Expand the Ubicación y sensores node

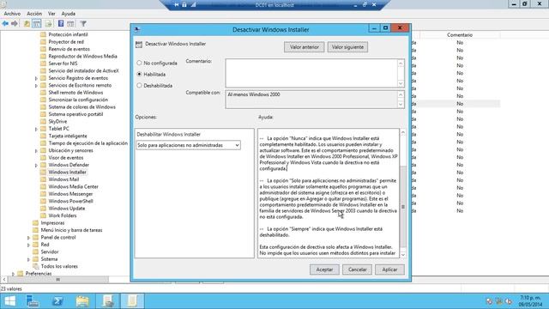point(36,151)
